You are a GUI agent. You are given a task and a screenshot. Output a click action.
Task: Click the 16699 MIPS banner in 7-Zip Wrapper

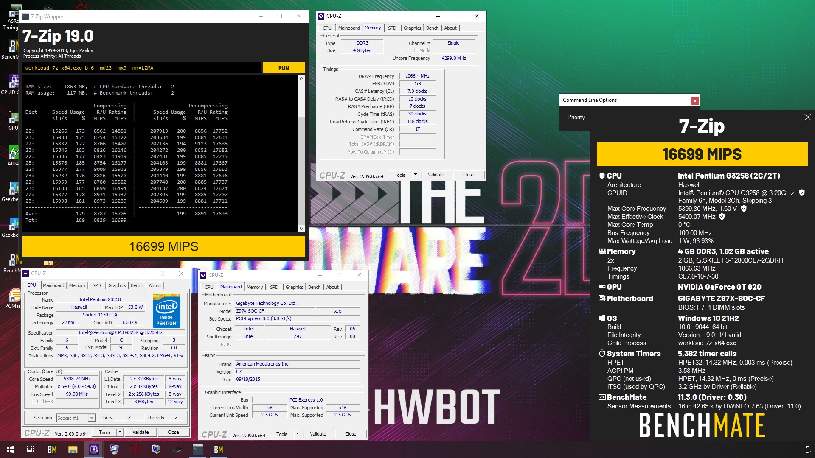[164, 247]
